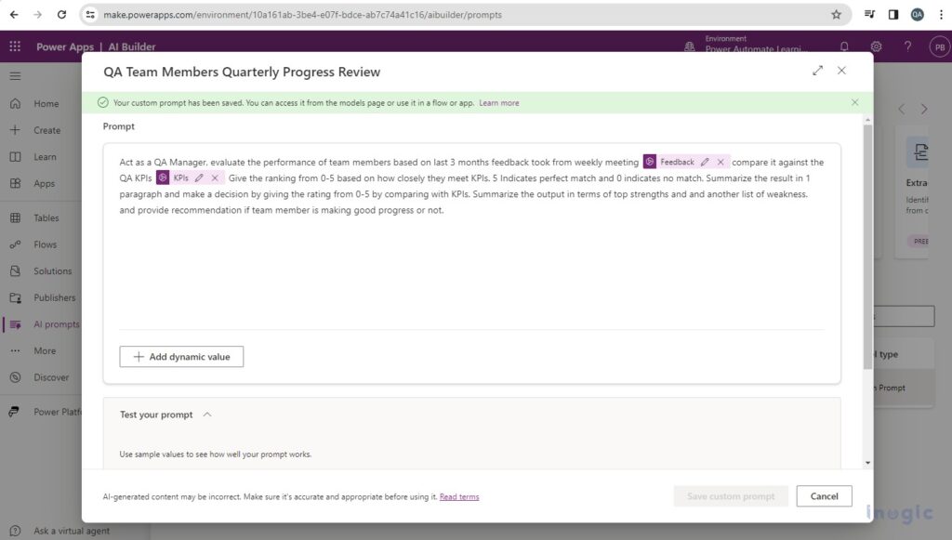952x540 pixels.
Task: Open the app launcher waffle menu
Action: click(15, 46)
